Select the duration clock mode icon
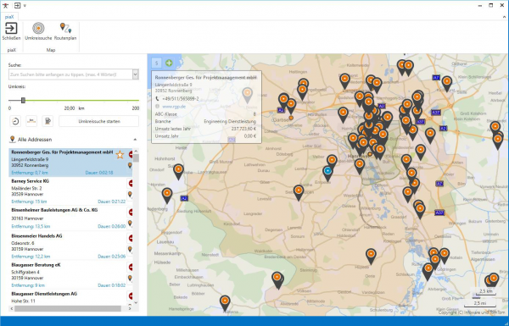509x326 pixels. [15, 121]
